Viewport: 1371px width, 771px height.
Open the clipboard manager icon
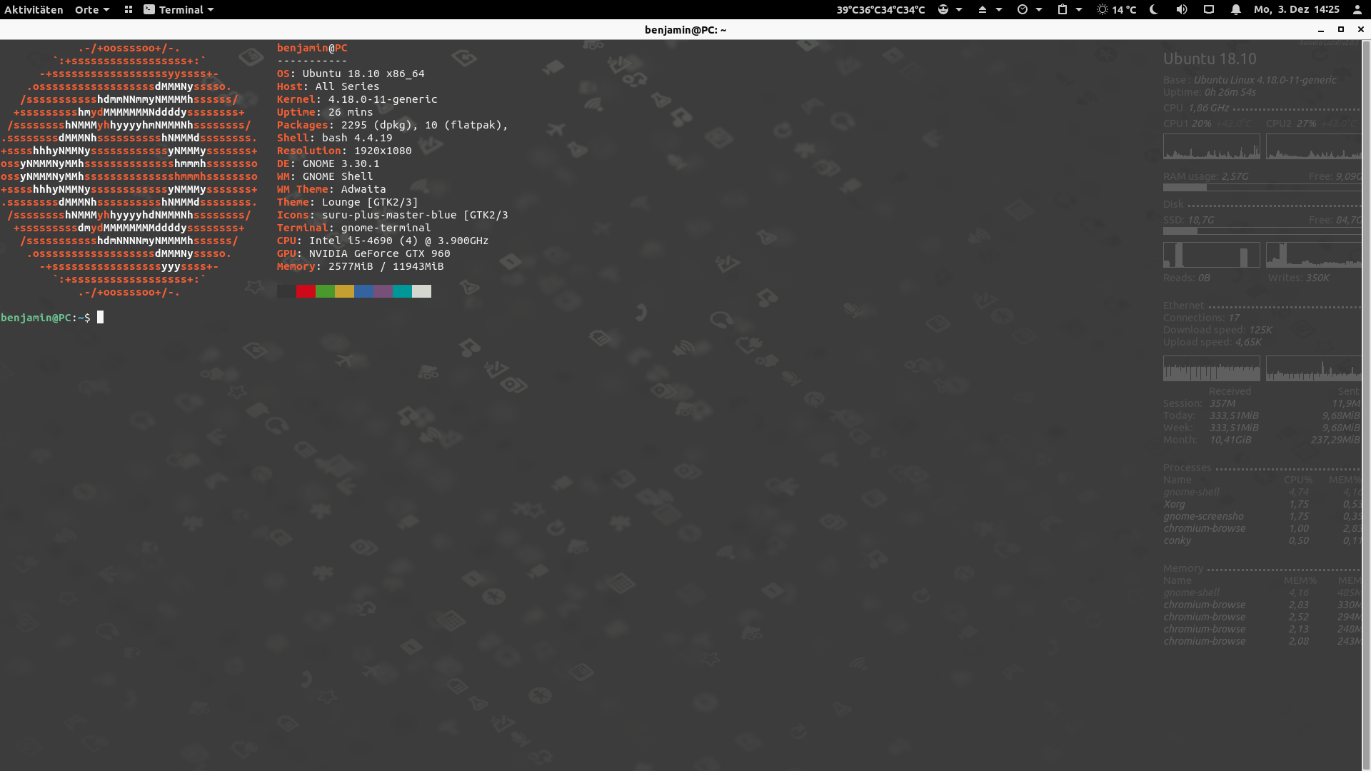coord(1063,9)
